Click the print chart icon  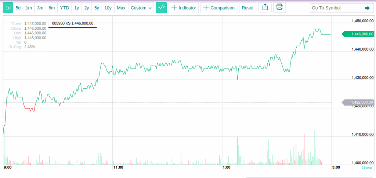(279, 8)
